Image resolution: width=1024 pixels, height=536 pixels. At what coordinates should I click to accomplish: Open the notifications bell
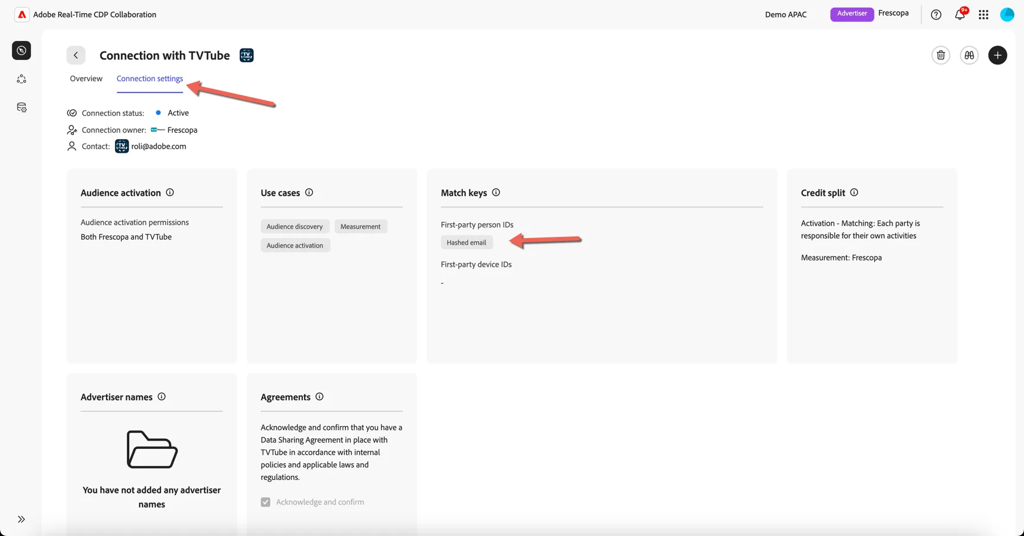[960, 14]
